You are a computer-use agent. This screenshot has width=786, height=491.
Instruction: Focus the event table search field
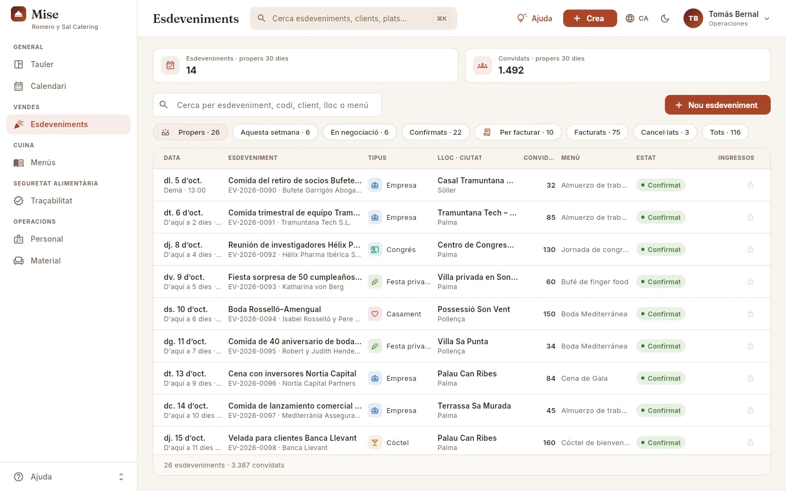tap(267, 105)
